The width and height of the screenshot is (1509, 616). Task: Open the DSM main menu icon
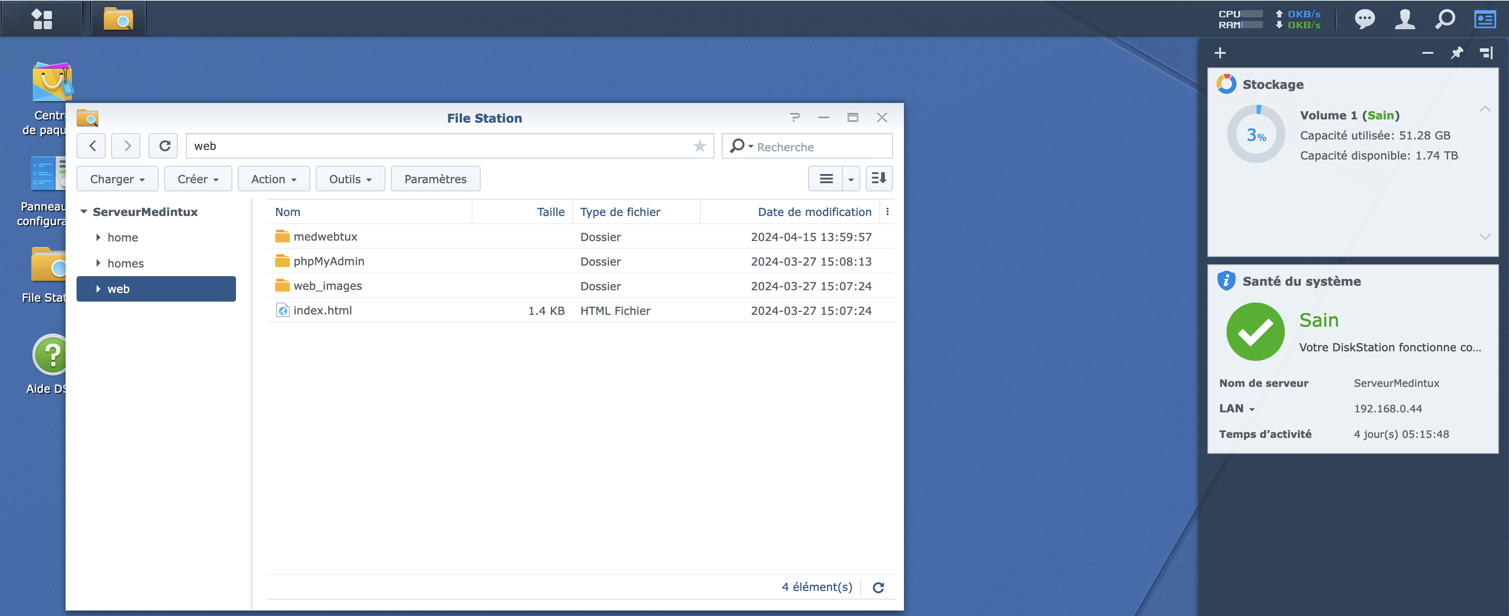pos(41,19)
